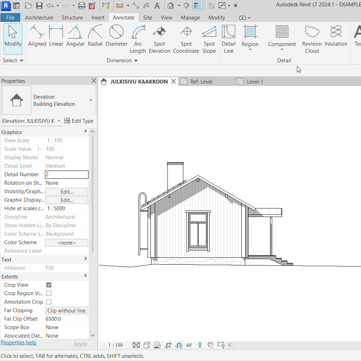Click the Detail Line tool

[228, 40]
